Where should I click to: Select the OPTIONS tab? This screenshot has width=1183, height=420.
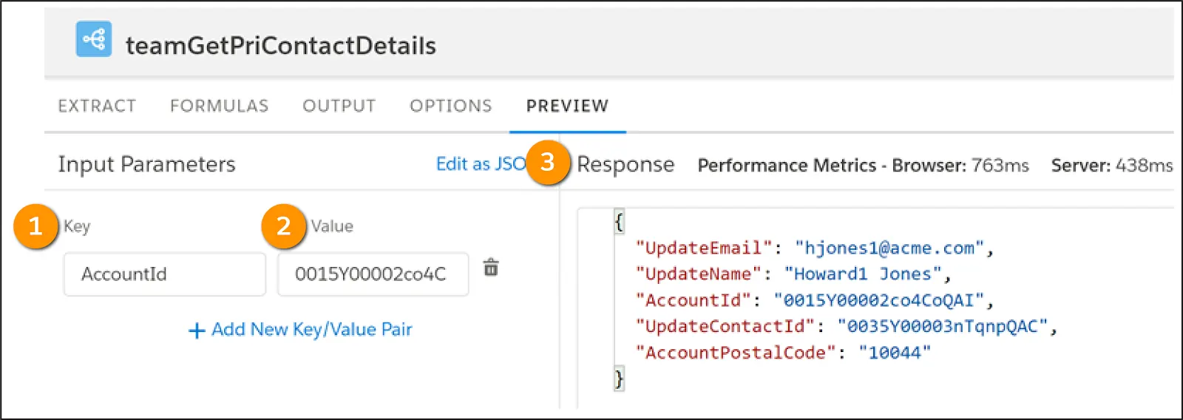(451, 106)
